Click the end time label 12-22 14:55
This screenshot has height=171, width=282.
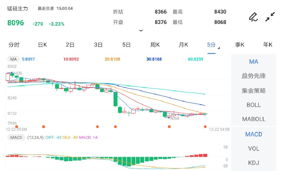coord(219,129)
